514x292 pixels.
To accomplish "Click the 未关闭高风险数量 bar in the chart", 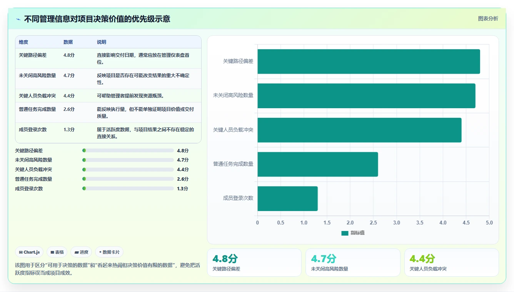I will point(366,96).
